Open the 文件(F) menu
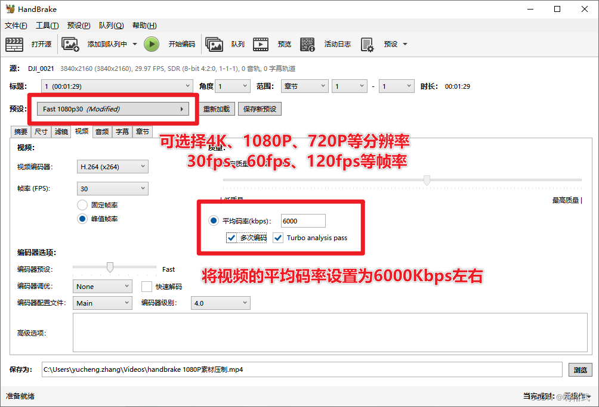 point(16,26)
